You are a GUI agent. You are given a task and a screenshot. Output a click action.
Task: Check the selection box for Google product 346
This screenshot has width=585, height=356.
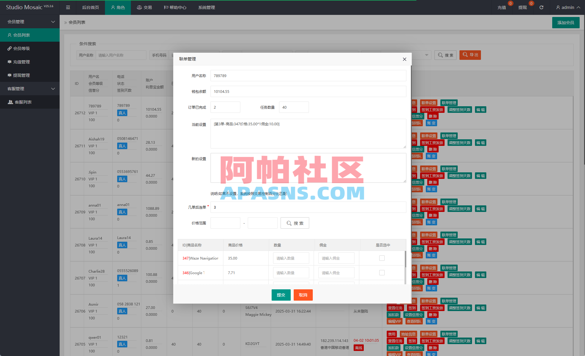(382, 272)
